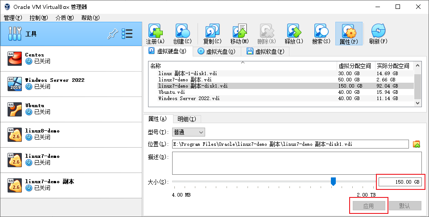The height and width of the screenshot is (217, 429).
Task: Click the Centos red hat OS icon
Action: (15, 58)
